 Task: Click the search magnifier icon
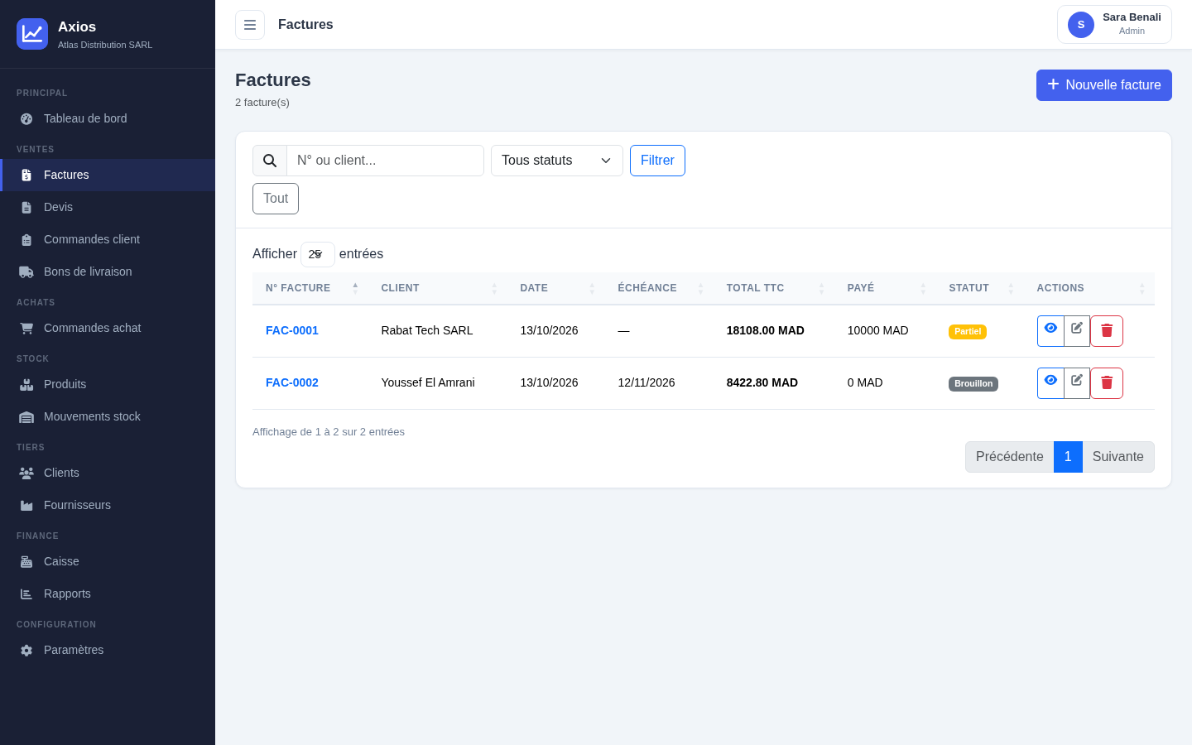coord(270,161)
